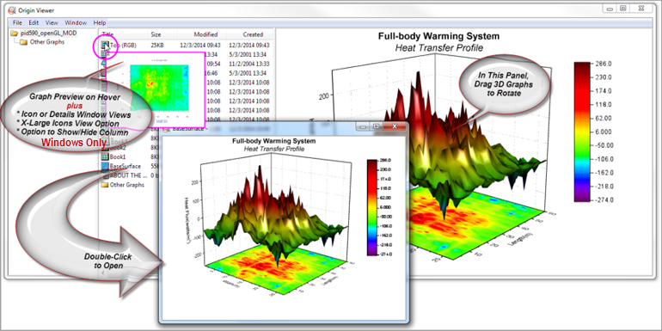
Task: Select the Book1 file name
Action: coord(118,156)
